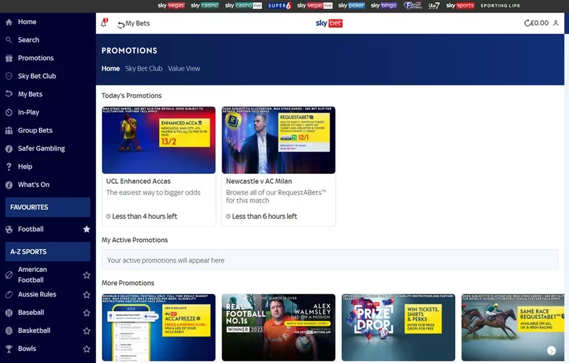Click the Baseball icon
This screenshot has width=569, height=363.
[x=9, y=312]
